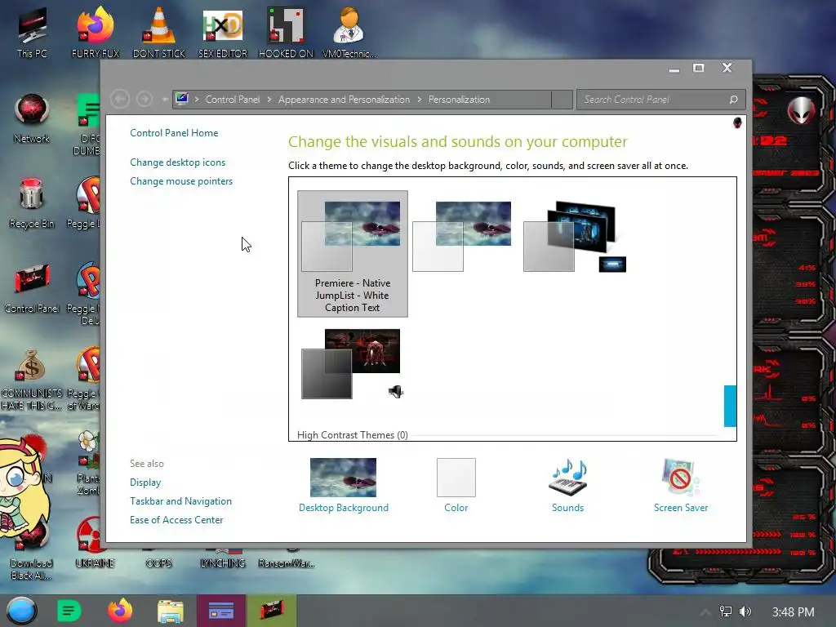836x627 pixels.
Task: Open UKRAINE desktop shortcut
Action: pyautogui.click(x=95, y=541)
